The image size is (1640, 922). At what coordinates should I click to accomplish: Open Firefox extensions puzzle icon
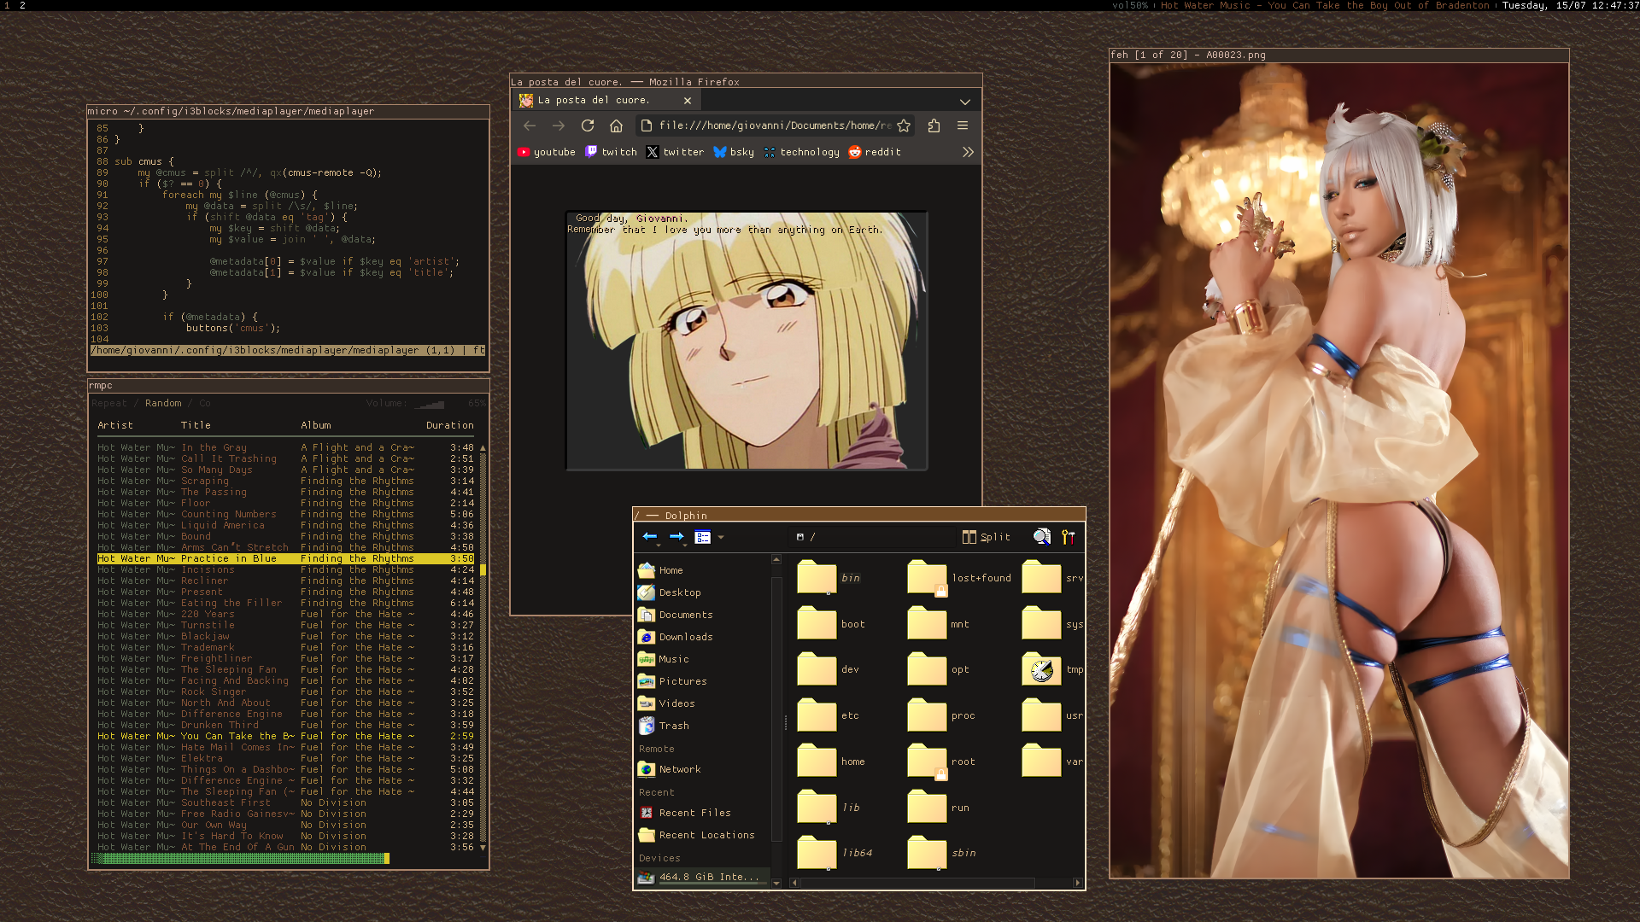coord(934,125)
